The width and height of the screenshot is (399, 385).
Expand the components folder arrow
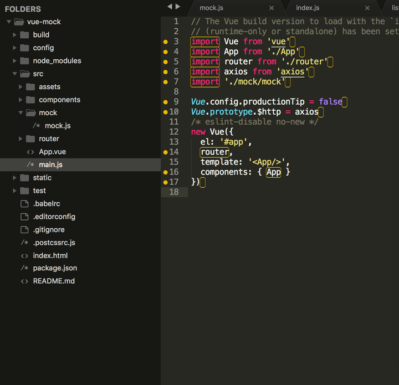point(21,100)
